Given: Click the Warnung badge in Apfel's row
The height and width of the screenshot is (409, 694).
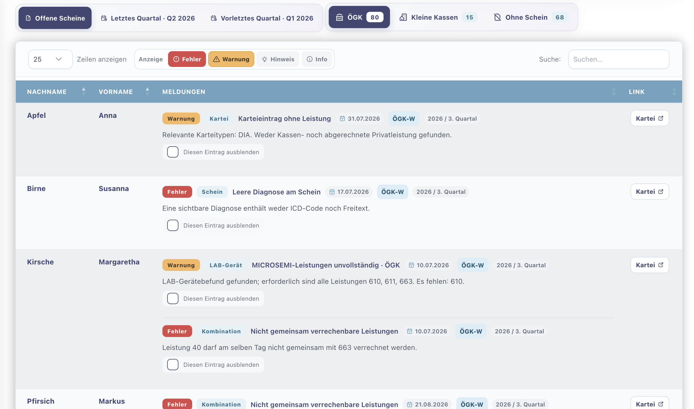Looking at the screenshot, I should pos(181,118).
